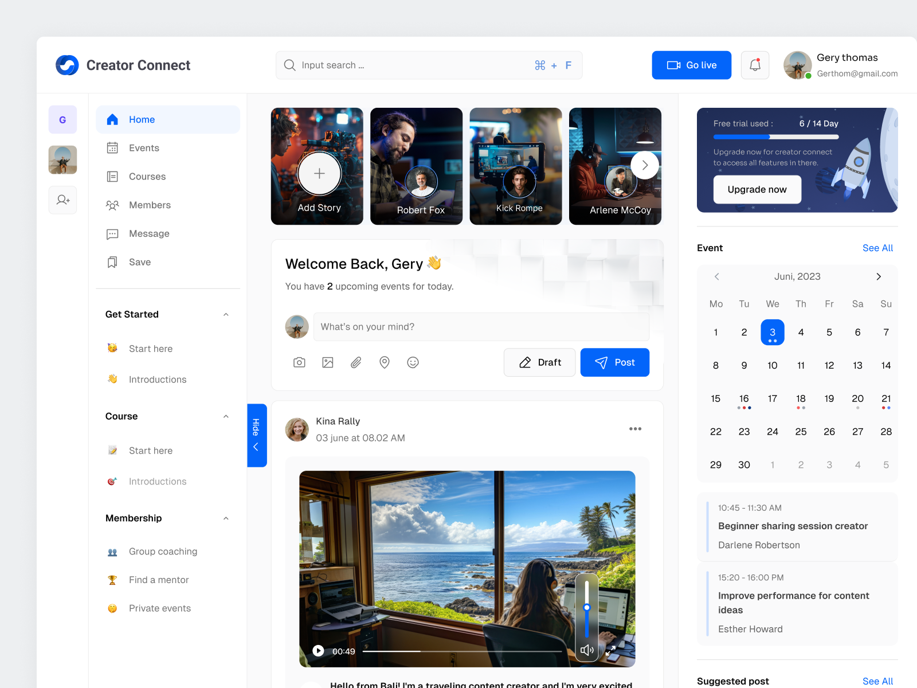This screenshot has height=688, width=917.
Task: Collapse the Get Started section
Action: [x=226, y=314]
